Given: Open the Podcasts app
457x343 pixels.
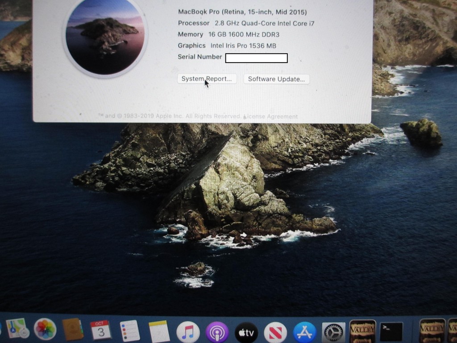Looking at the screenshot, I should pos(217,332).
